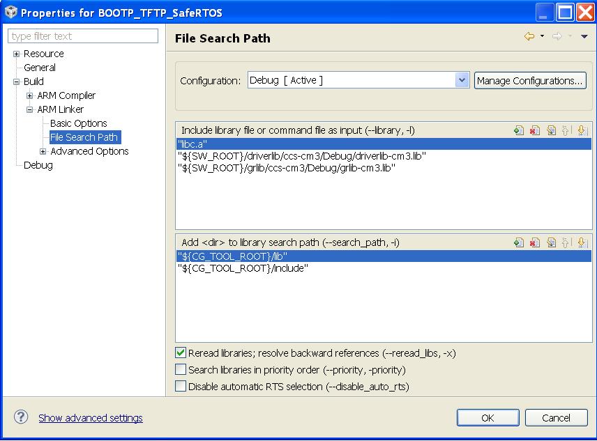Select the driverlib-cm3.lib library entry
Image resolution: width=597 pixels, height=441 pixels.
click(301, 156)
